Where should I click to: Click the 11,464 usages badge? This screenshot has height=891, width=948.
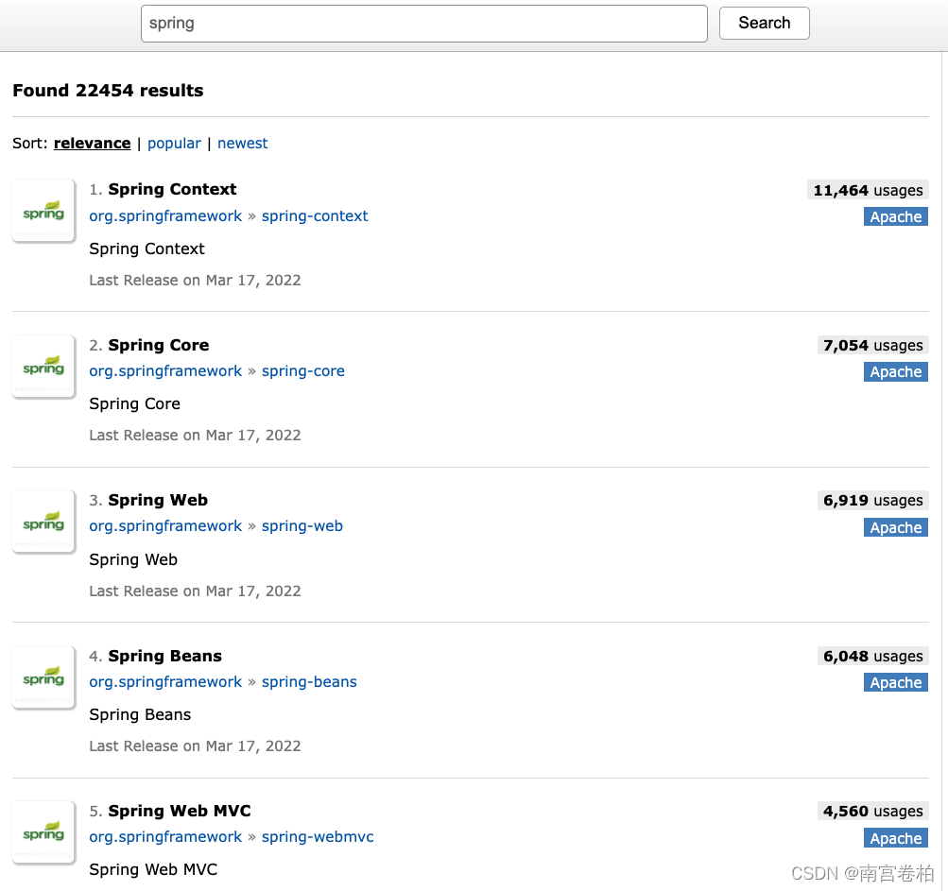point(868,191)
